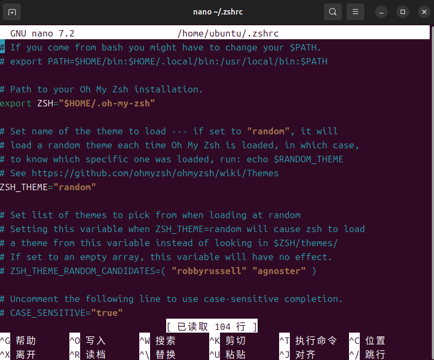This screenshot has height=360, width=434.
Task: Open a new terminal tab
Action: [x=12, y=12]
